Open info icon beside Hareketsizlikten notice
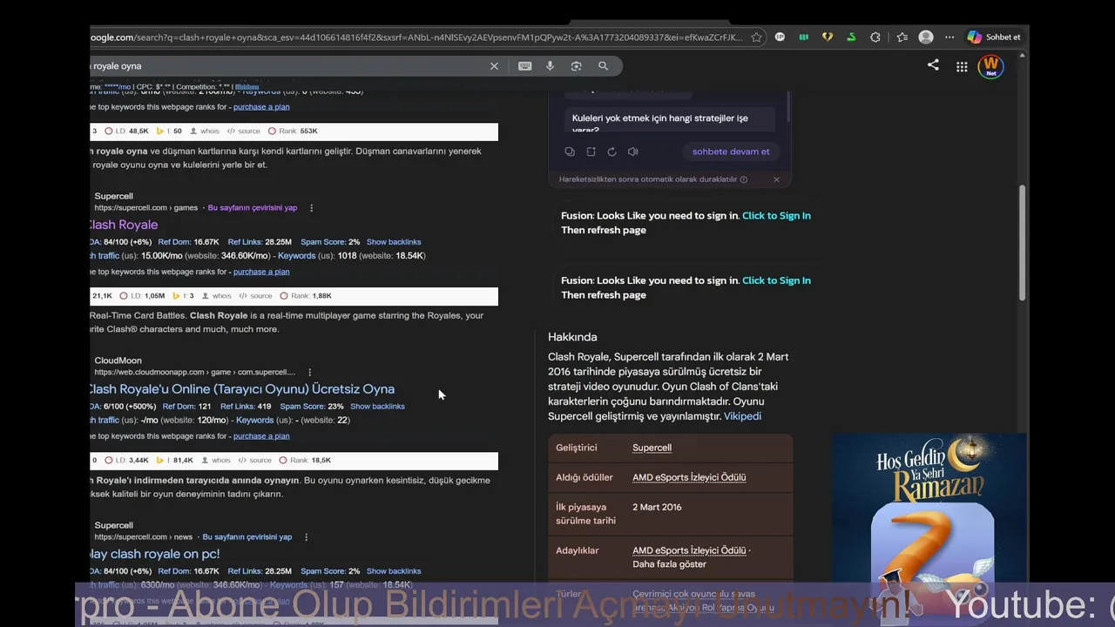The height and width of the screenshot is (627, 1115). pyautogui.click(x=743, y=179)
